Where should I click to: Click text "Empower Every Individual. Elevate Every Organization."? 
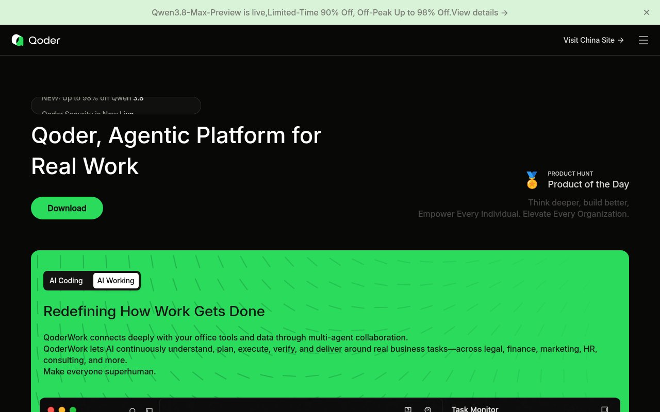tap(523, 214)
